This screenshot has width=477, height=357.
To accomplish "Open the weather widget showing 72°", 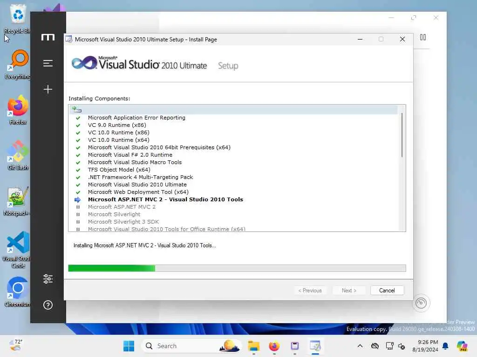I will pos(16,345).
